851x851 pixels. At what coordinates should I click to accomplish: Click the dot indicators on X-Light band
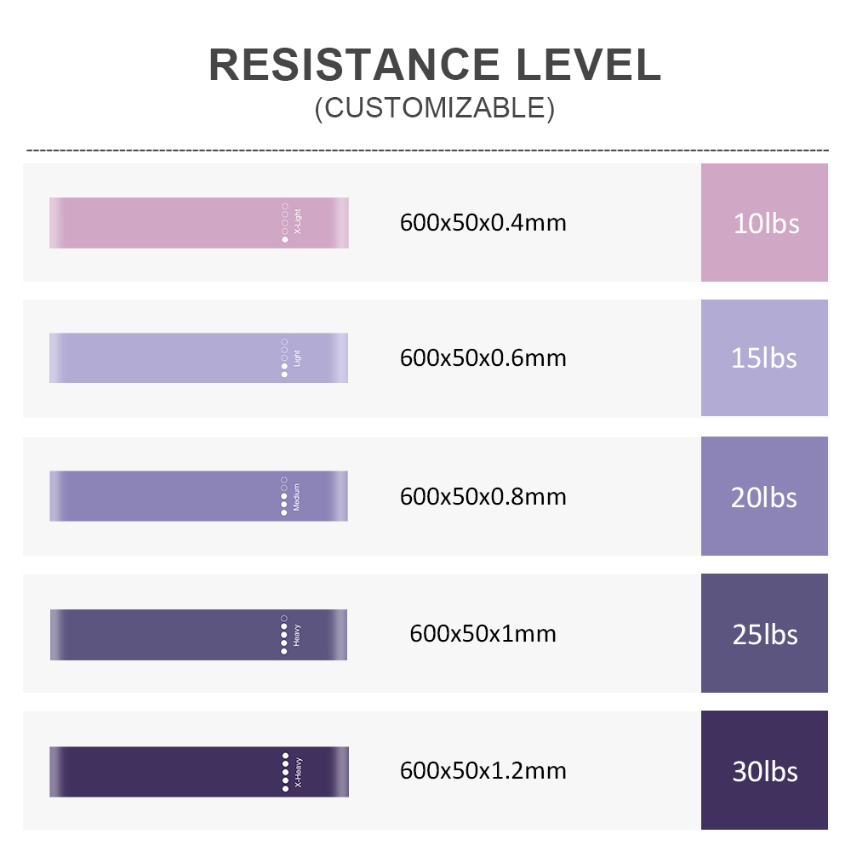[285, 222]
